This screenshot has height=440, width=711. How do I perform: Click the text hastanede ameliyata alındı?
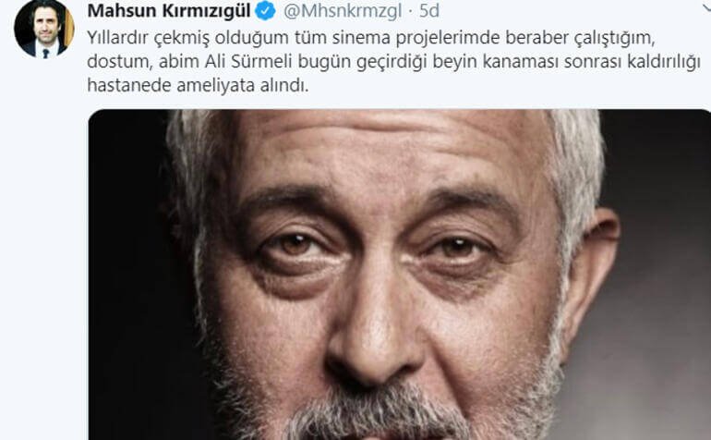coord(198,85)
